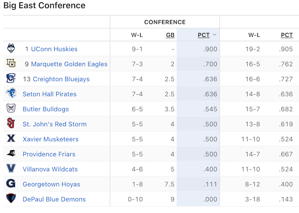
Task: Click the Seton Hall Pirates logo
Action: point(11,93)
